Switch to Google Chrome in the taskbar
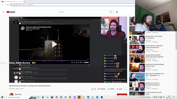This screenshot has height=99, width=177. [70, 97]
